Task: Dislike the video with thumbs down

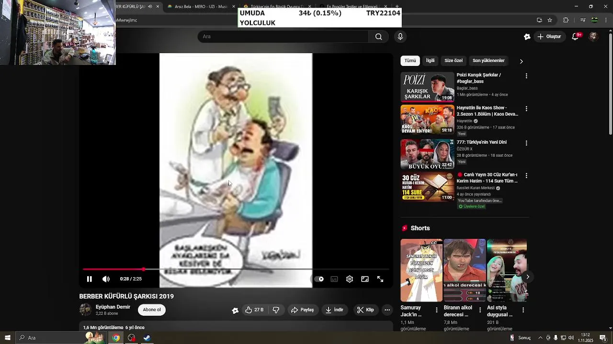Action: (276, 310)
